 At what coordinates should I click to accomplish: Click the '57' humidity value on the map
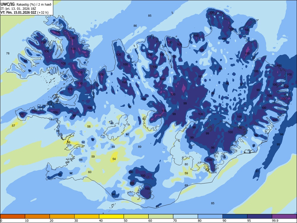[13, 125]
